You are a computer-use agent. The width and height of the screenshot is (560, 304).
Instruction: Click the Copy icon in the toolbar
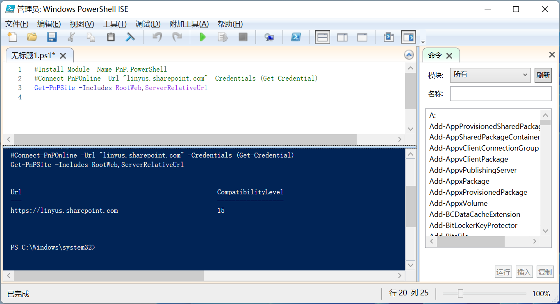91,37
